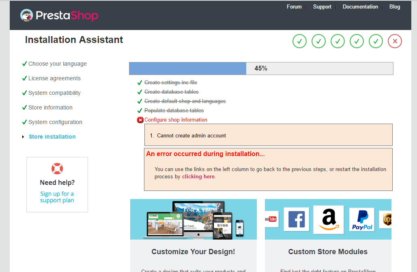
Task: Click the Create database tables text
Action: (x=172, y=92)
